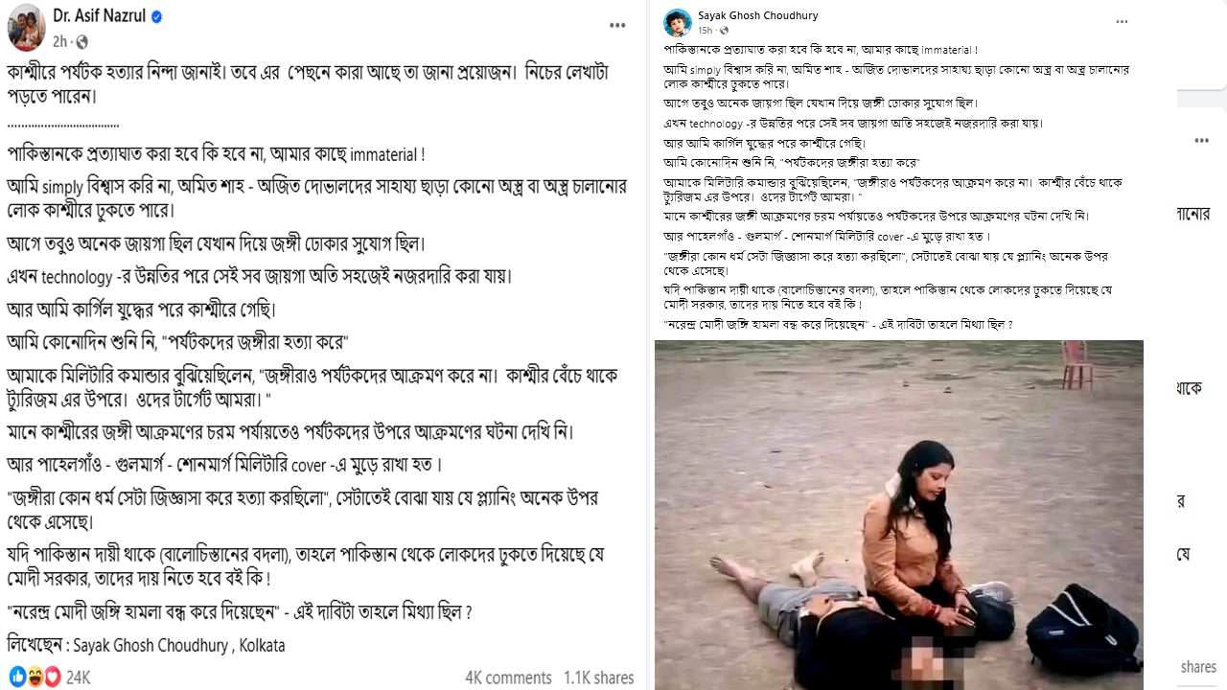Open the three-dot menu on the partially hidden right post

click(1201, 141)
